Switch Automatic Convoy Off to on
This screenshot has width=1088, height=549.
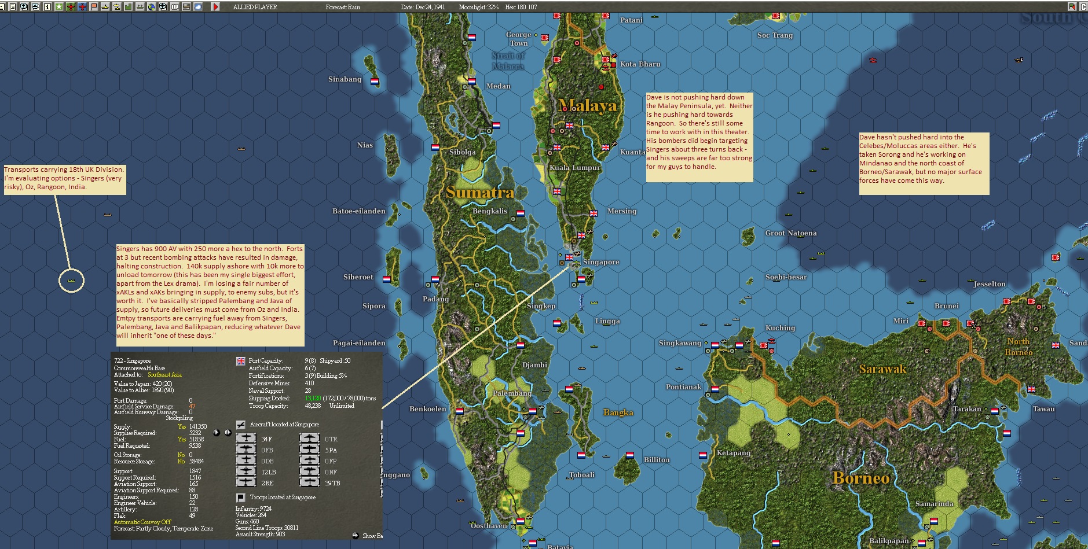coord(142,522)
